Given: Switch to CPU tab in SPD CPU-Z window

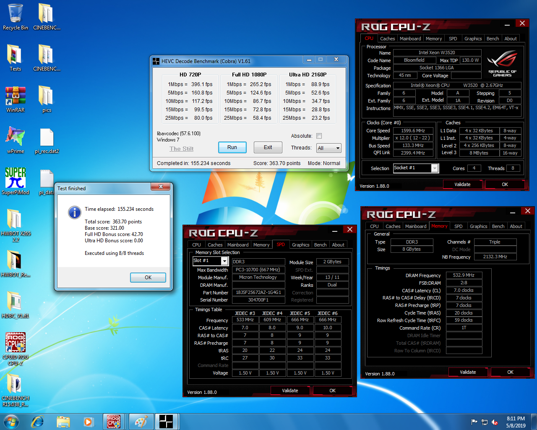Looking at the screenshot, I should click(196, 245).
